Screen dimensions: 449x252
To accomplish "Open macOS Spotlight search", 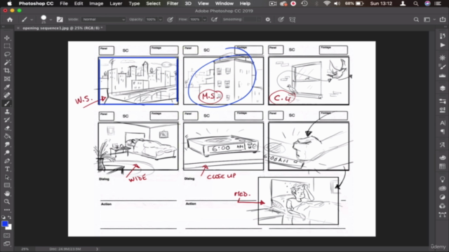I will (415, 3).
